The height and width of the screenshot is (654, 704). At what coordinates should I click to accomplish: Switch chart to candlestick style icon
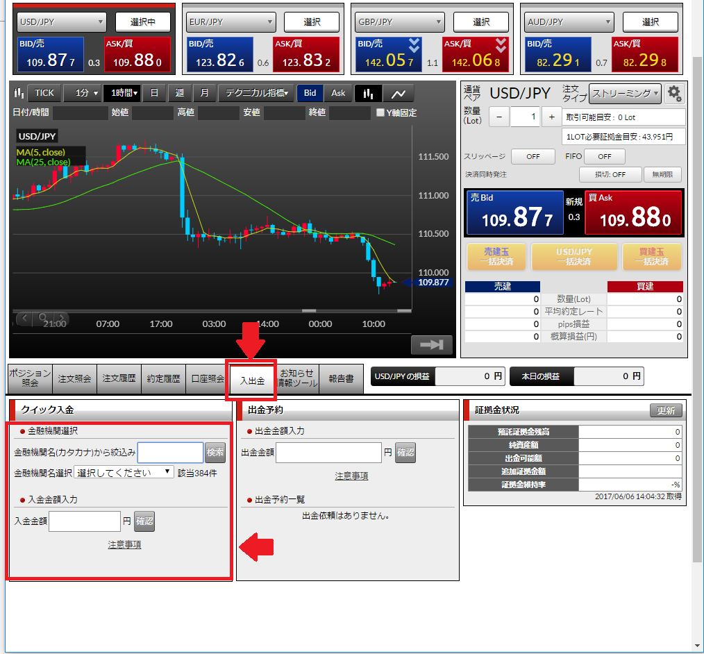(368, 93)
